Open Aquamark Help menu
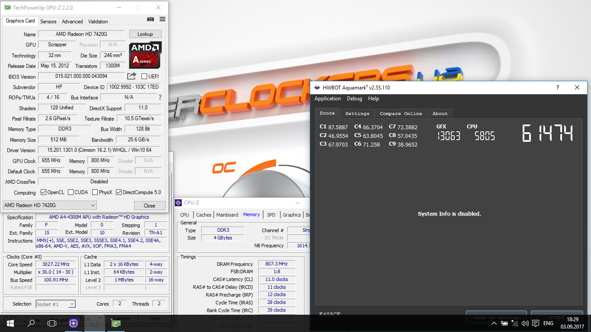This screenshot has height=332, width=591. pyautogui.click(x=373, y=99)
